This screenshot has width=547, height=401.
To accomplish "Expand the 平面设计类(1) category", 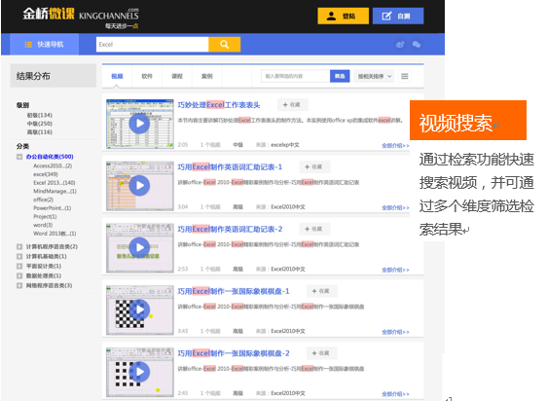I will tap(19, 267).
